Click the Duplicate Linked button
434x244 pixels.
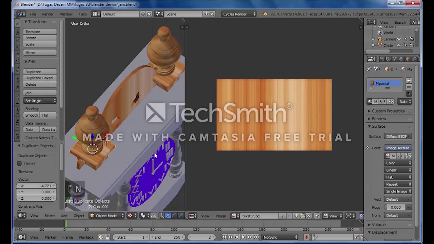pyautogui.click(x=40, y=78)
